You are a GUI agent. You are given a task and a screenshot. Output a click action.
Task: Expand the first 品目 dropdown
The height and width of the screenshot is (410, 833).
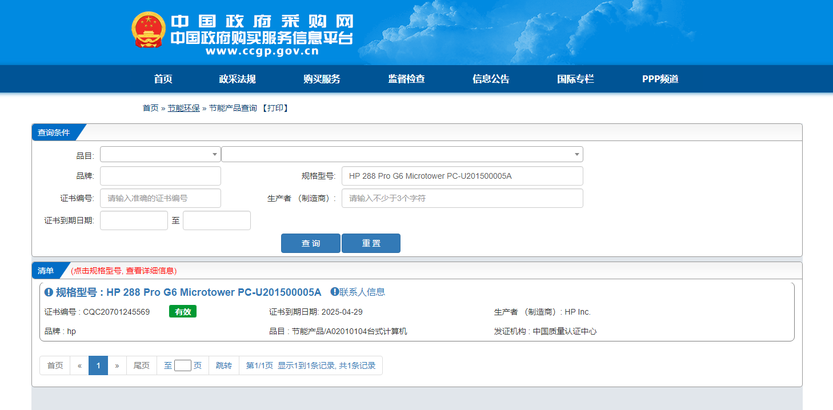click(161, 154)
